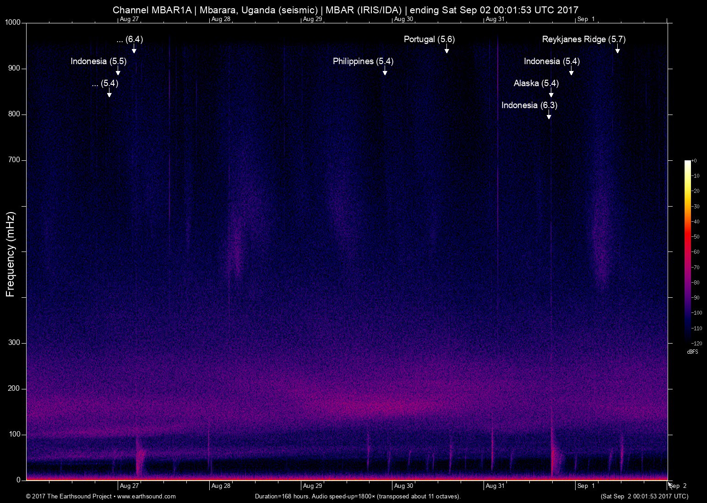Click the 300 frequency tick label
Screen dimensions: 707x503
pyautogui.click(x=15, y=343)
